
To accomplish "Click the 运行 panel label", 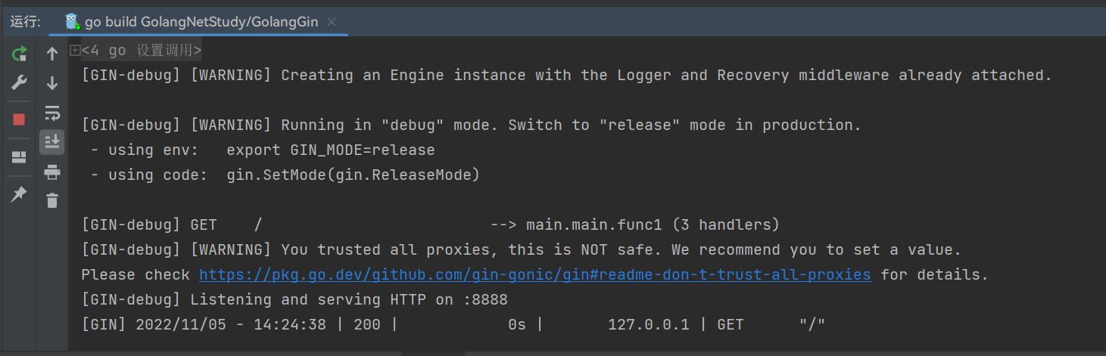I will 26,22.
